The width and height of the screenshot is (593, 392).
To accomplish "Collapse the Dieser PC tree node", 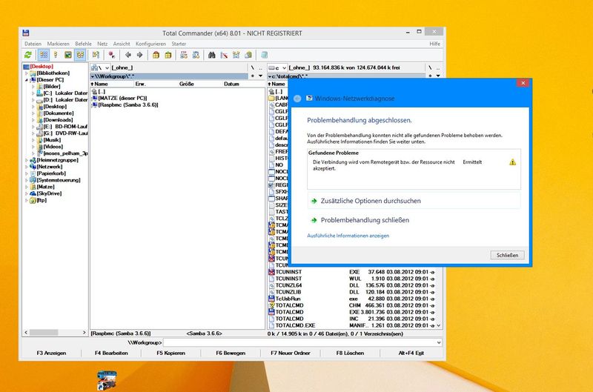I will point(27,80).
